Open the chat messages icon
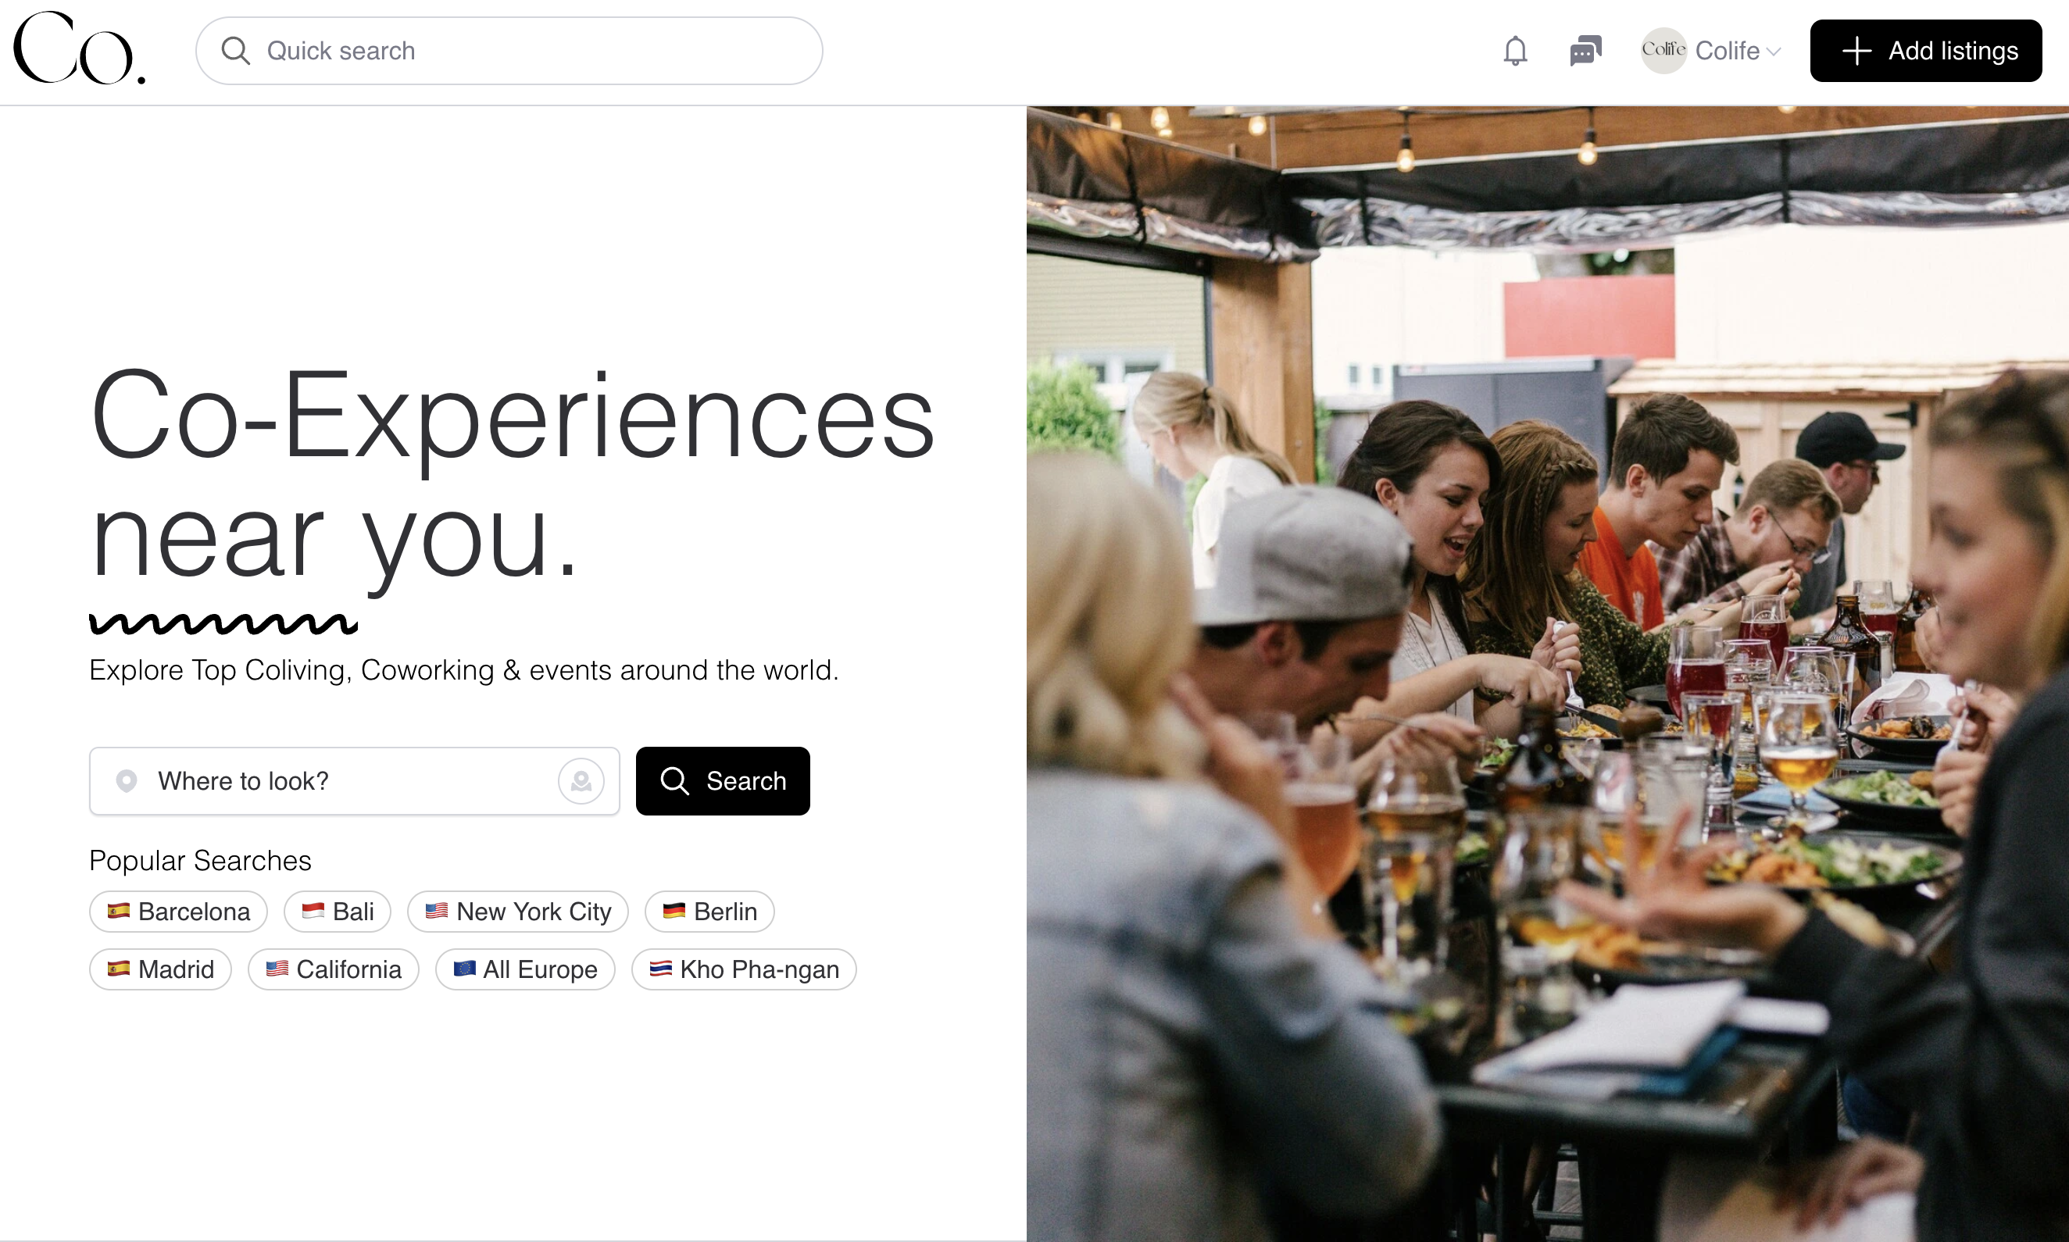Screen dimensions: 2069x1242 pyautogui.click(x=1585, y=51)
